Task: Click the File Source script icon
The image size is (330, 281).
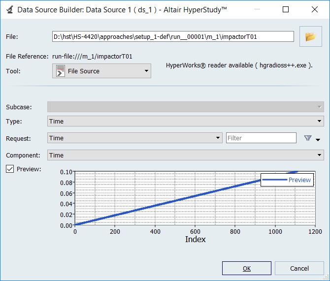Action: coord(61,71)
